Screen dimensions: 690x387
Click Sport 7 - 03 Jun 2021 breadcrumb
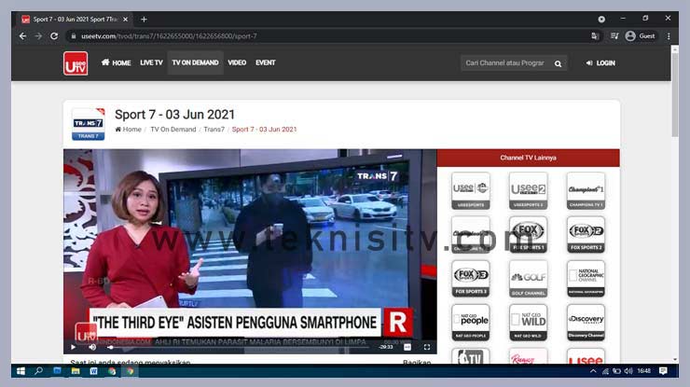[x=264, y=130]
